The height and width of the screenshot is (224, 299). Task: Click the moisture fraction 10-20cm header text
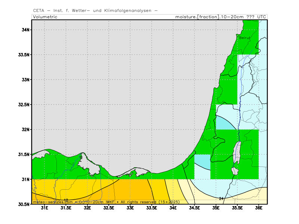point(221,17)
